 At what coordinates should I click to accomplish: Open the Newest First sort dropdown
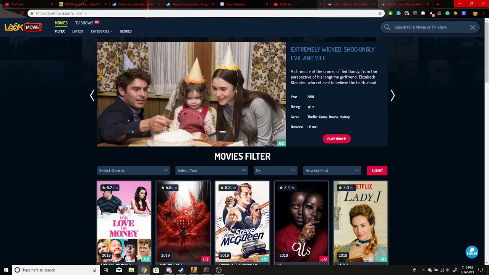(332, 170)
